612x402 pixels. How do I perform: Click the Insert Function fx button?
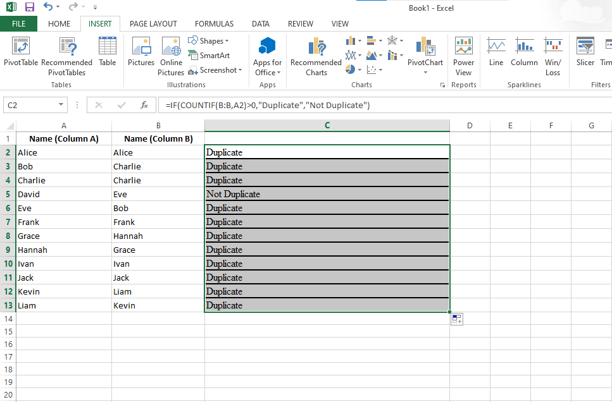144,105
